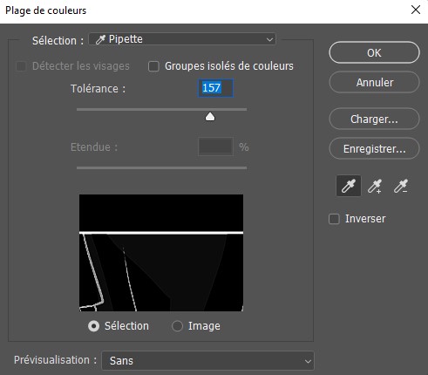Open the Charger... button
The width and height of the screenshot is (428, 375).
(x=374, y=119)
